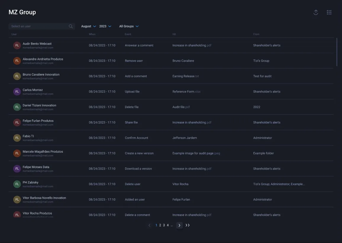Jump to last page double arrow

point(188,225)
